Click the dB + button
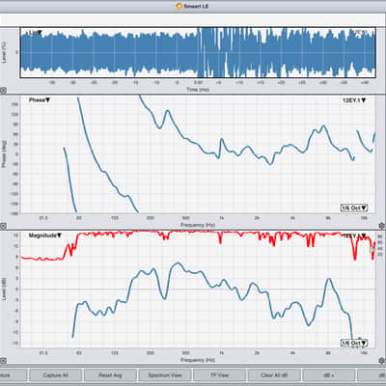The height and width of the screenshot is (386, 386). click(x=329, y=375)
